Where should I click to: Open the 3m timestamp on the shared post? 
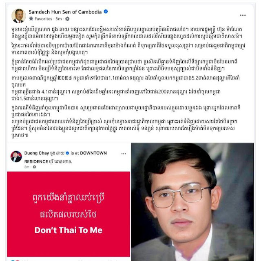point(27,167)
